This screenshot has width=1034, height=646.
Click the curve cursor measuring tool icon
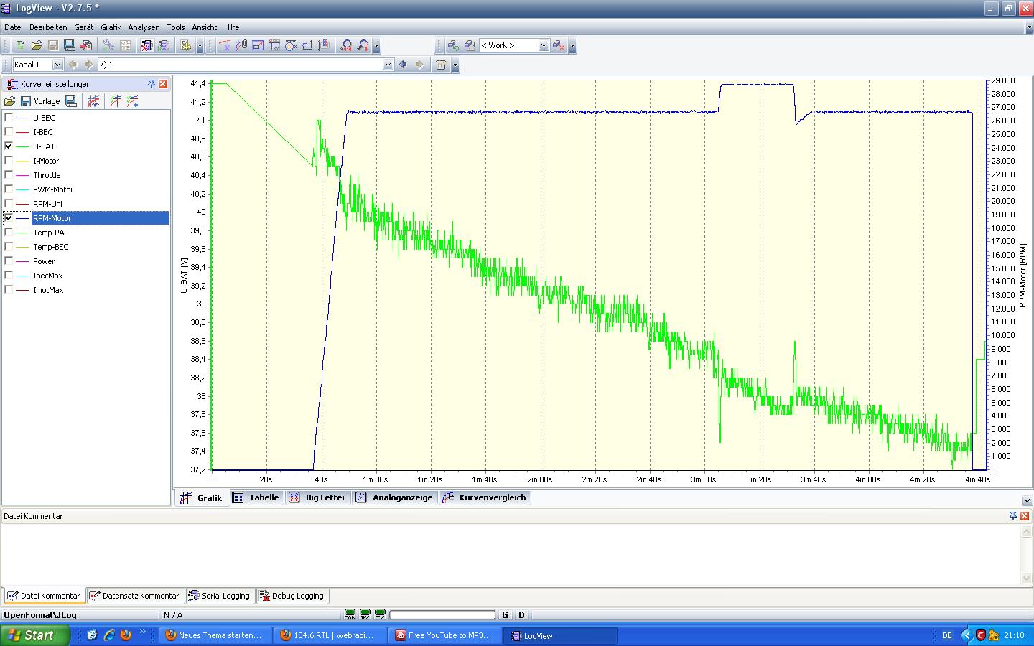tap(225, 45)
